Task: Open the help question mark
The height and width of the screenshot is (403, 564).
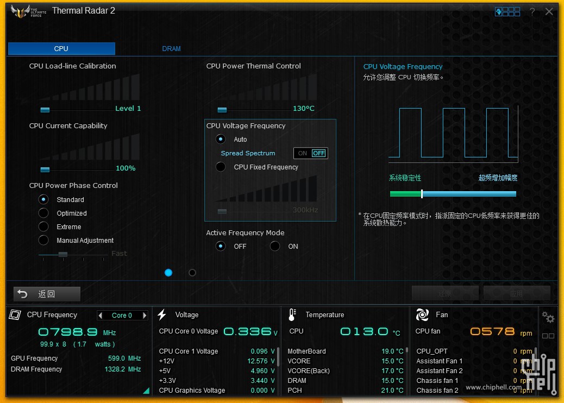Action: click(x=532, y=12)
